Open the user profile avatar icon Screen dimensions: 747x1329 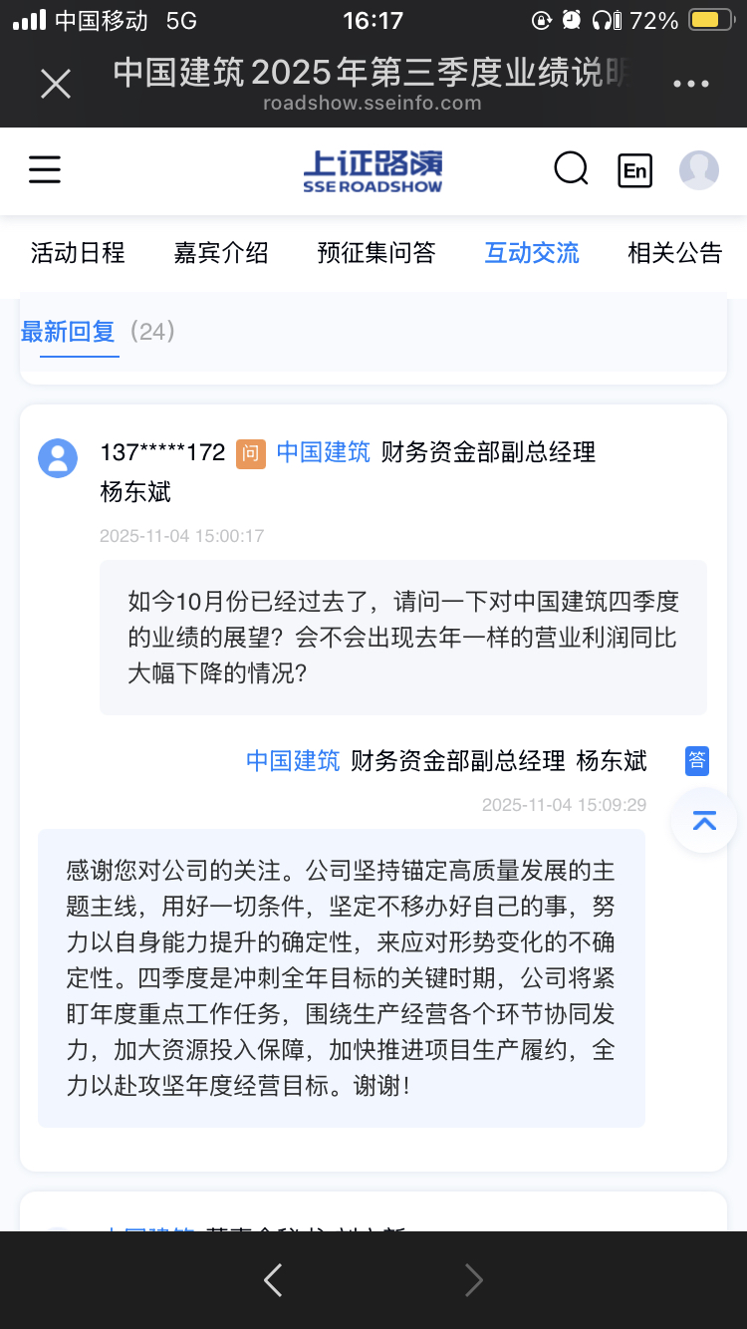(x=699, y=170)
